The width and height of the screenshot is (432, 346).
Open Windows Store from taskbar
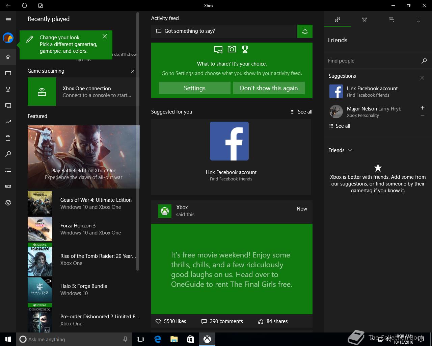click(190, 339)
